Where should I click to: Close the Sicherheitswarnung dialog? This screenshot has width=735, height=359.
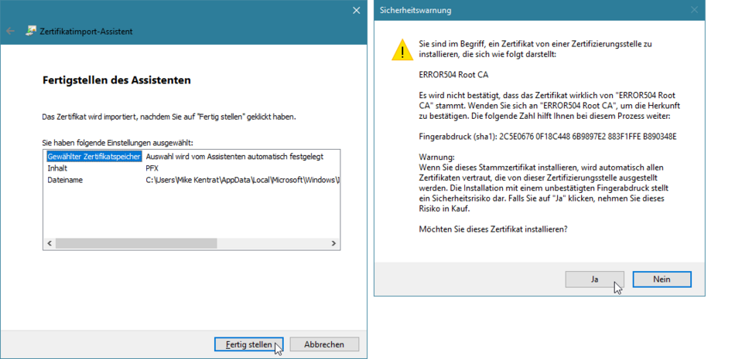pos(694,10)
